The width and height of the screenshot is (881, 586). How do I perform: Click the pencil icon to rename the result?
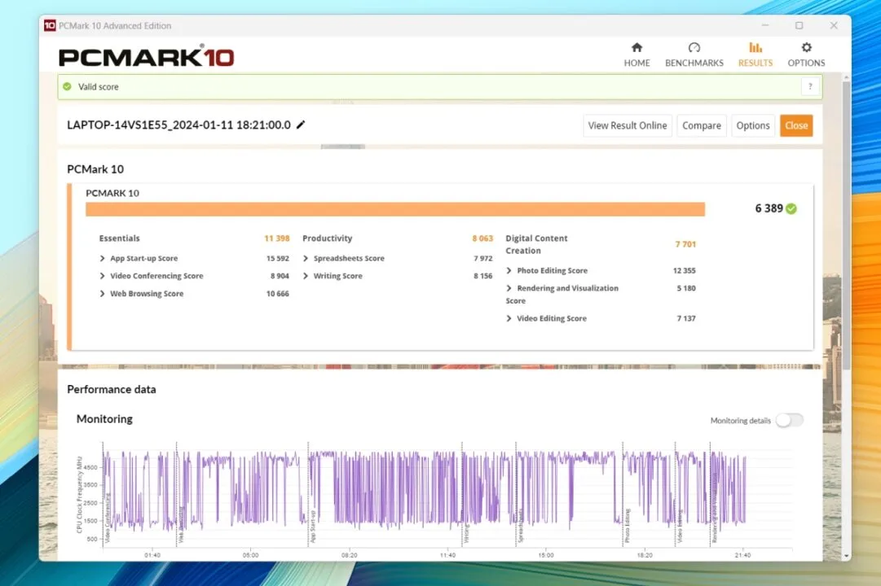pyautogui.click(x=302, y=125)
